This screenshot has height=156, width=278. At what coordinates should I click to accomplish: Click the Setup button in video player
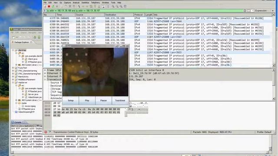pyautogui.click(x=70, y=101)
